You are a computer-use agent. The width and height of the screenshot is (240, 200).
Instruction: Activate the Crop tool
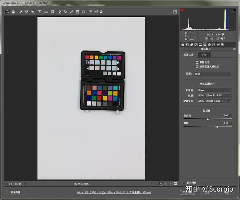(x=40, y=12)
